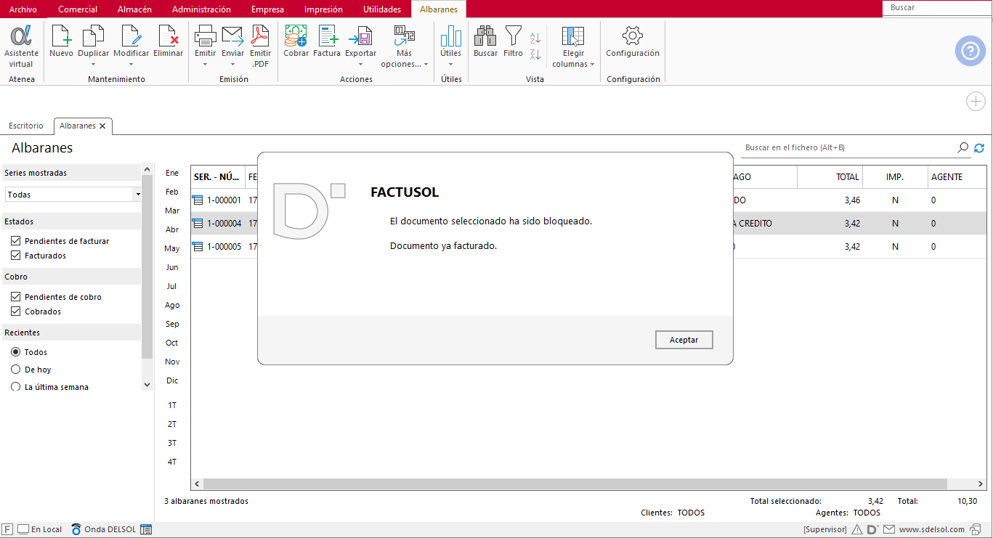This screenshot has height=538, width=993.
Task: Switch to the Utilidades ribbon tab
Action: pos(382,9)
